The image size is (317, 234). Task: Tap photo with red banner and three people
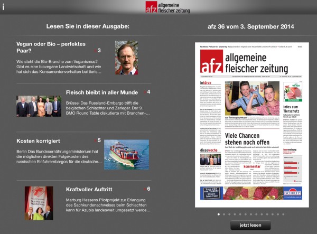[39, 203]
